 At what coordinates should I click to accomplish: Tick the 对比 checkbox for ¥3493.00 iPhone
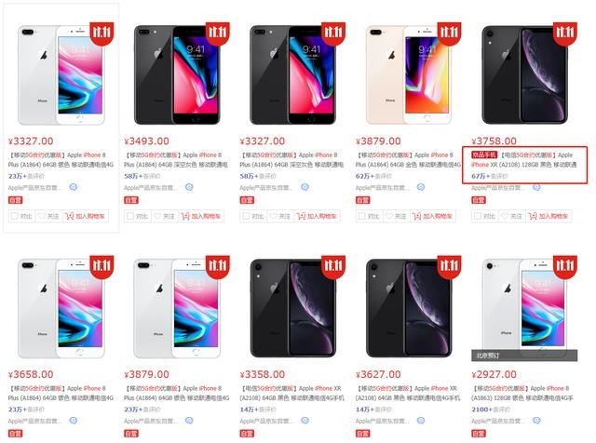click(130, 216)
